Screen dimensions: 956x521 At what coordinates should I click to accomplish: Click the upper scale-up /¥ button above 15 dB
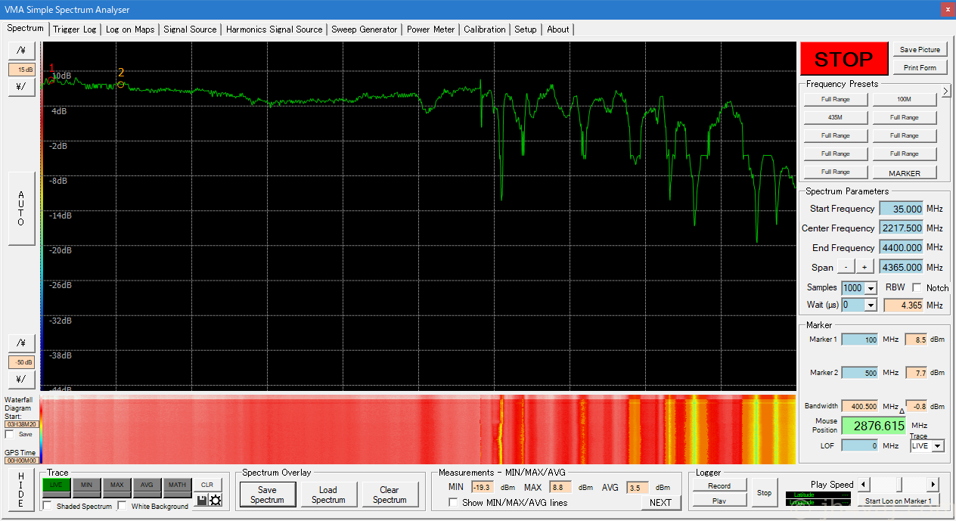(x=21, y=50)
